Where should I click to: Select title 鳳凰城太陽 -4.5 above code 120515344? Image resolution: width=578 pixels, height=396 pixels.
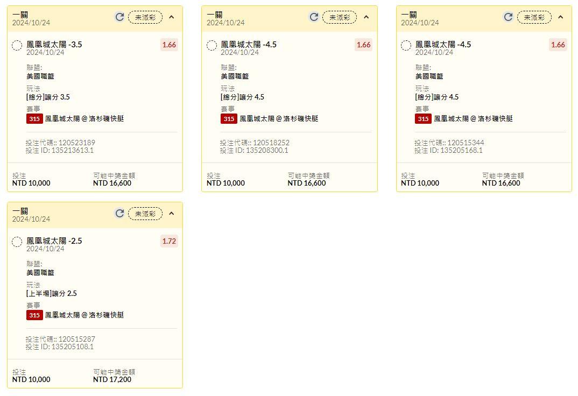tap(443, 45)
